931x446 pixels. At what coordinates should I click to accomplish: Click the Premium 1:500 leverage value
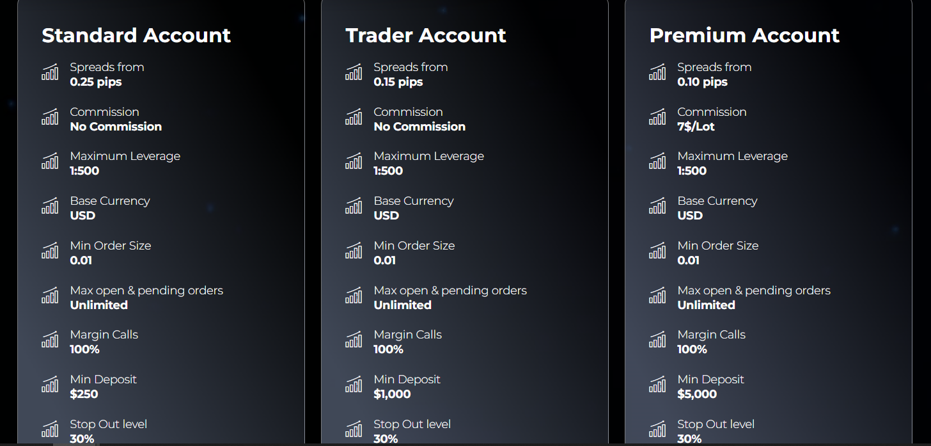(692, 171)
